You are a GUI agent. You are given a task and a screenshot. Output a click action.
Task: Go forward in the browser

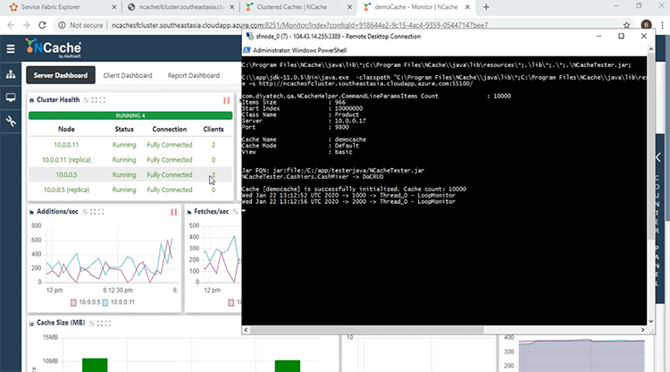pos(27,25)
